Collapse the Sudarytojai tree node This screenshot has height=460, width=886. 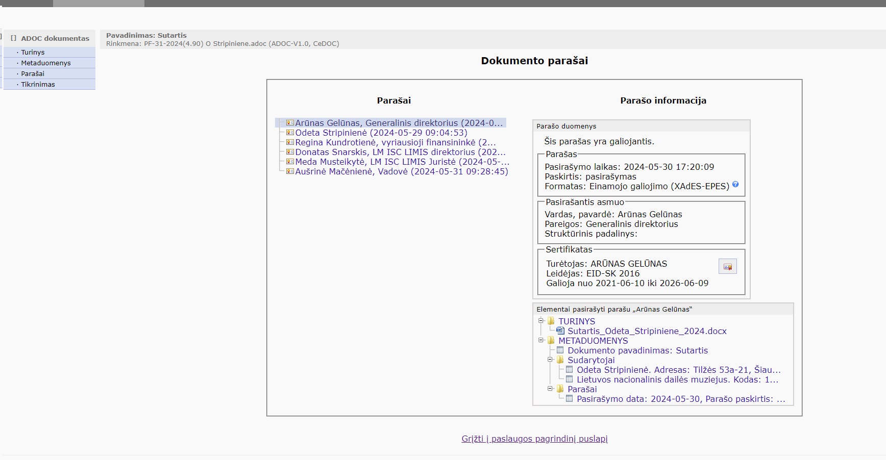coord(550,360)
